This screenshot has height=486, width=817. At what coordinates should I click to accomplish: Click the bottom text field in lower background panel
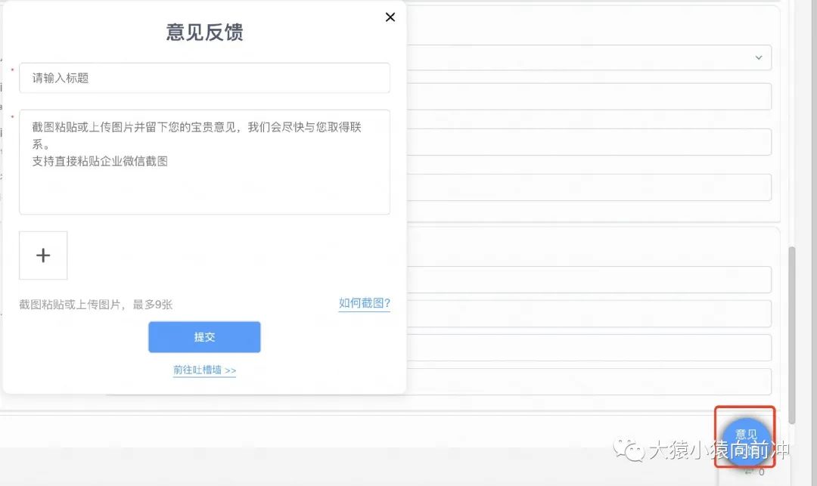[589, 382]
